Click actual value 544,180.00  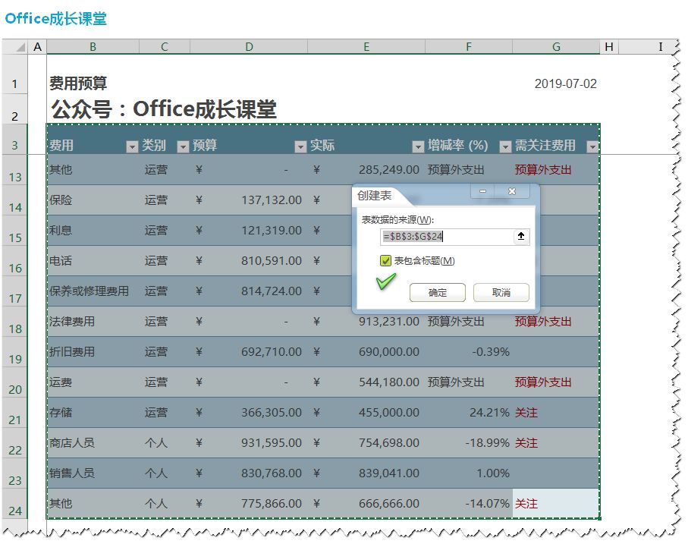389,382
